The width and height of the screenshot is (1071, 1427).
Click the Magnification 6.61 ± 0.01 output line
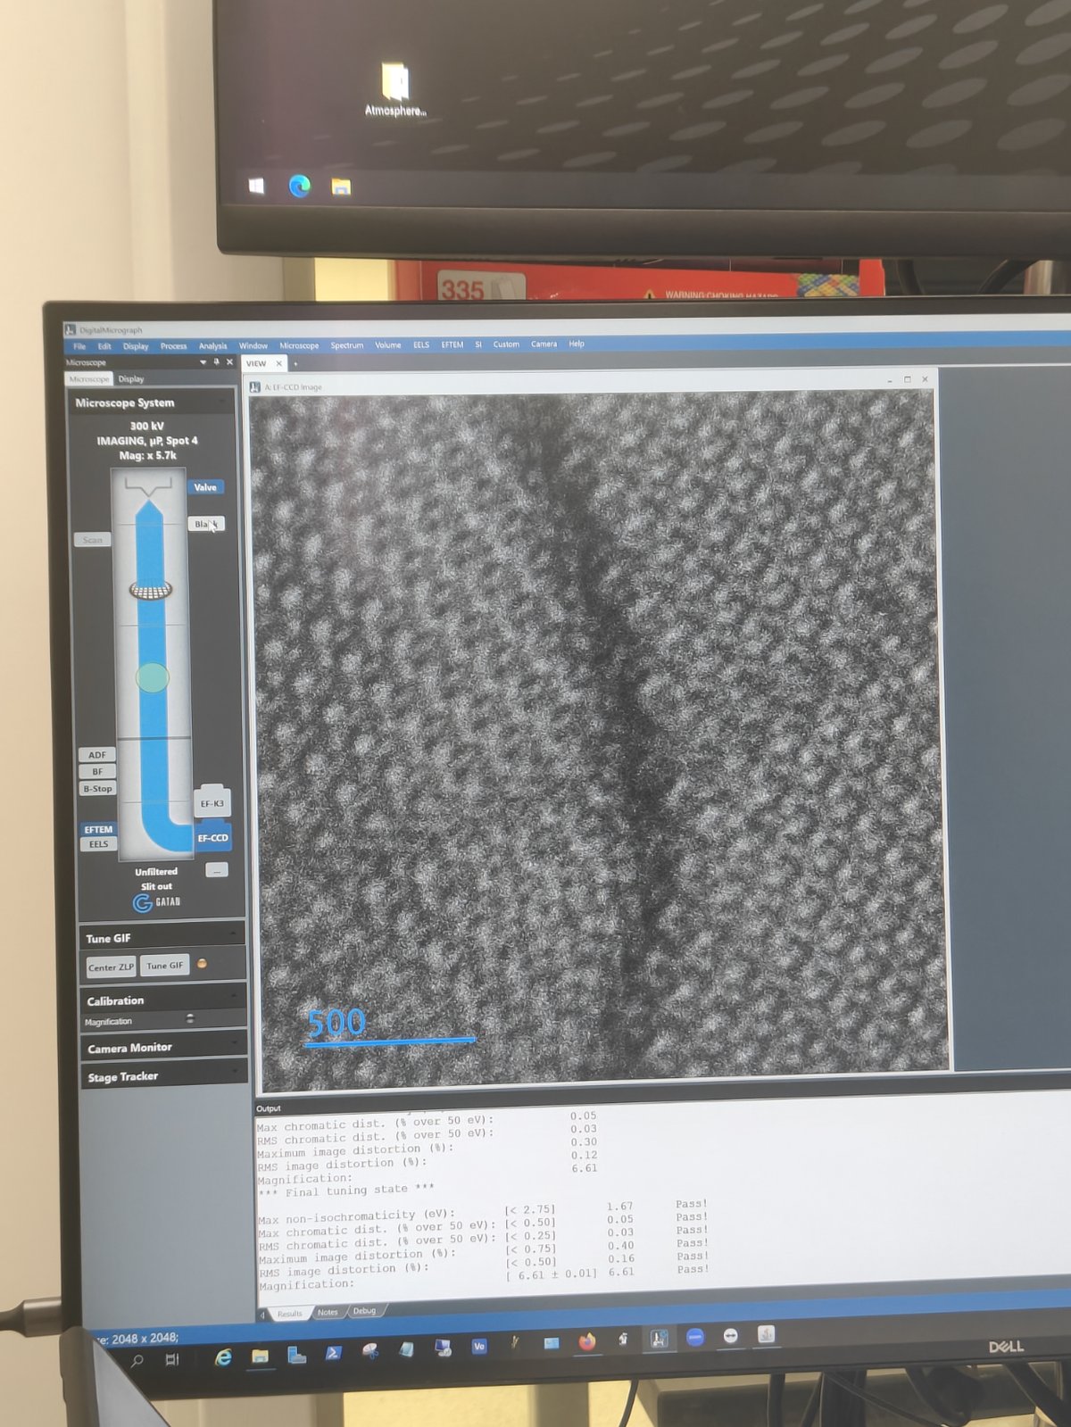click(x=485, y=1279)
